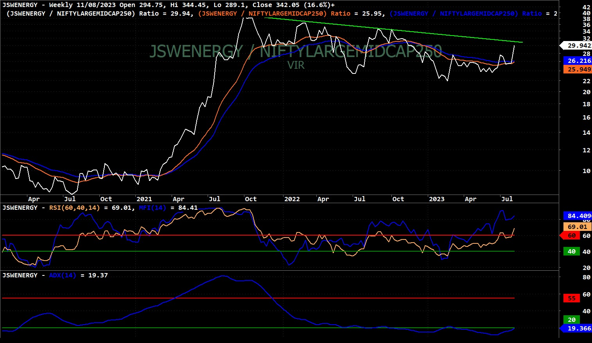
Task: Click the blue 84.409 MFI value tag
Action: coord(578,216)
